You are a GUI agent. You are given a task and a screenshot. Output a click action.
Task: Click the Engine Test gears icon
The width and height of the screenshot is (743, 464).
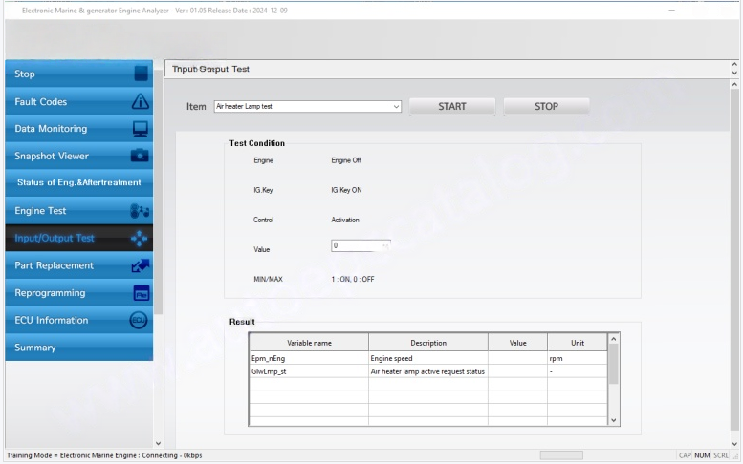140,211
